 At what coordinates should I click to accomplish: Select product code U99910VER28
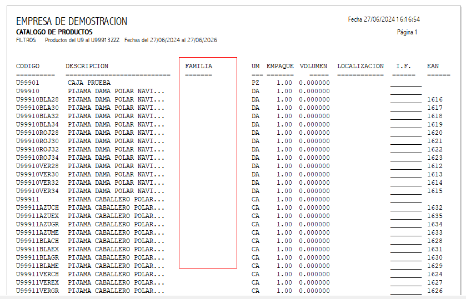coord(37,166)
